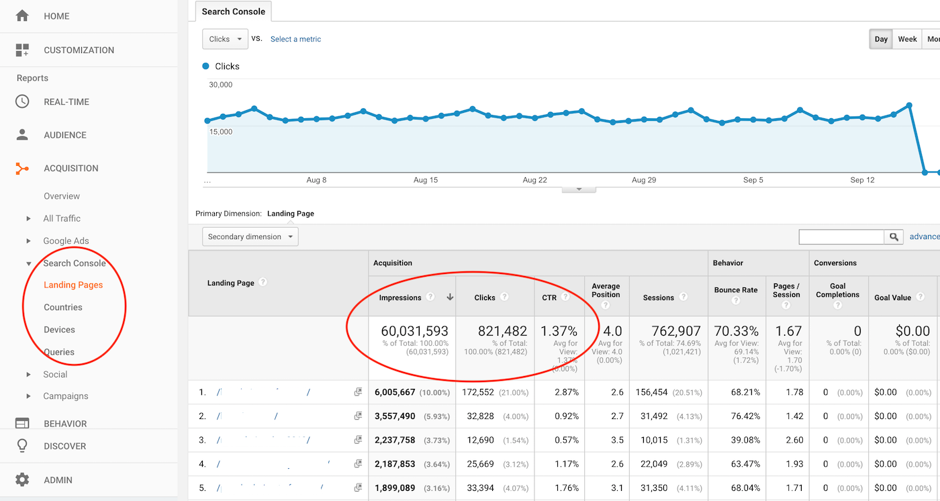The height and width of the screenshot is (501, 940).
Task: Open row 2 landing page external link icon
Action: pyautogui.click(x=359, y=416)
